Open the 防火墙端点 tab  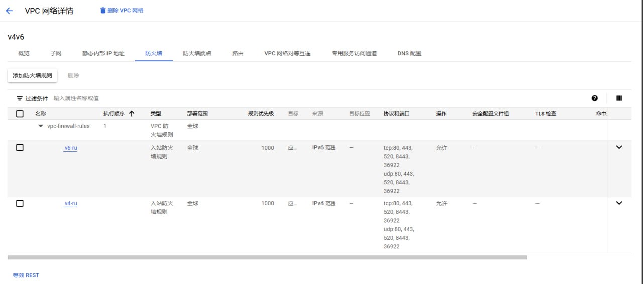pos(197,53)
